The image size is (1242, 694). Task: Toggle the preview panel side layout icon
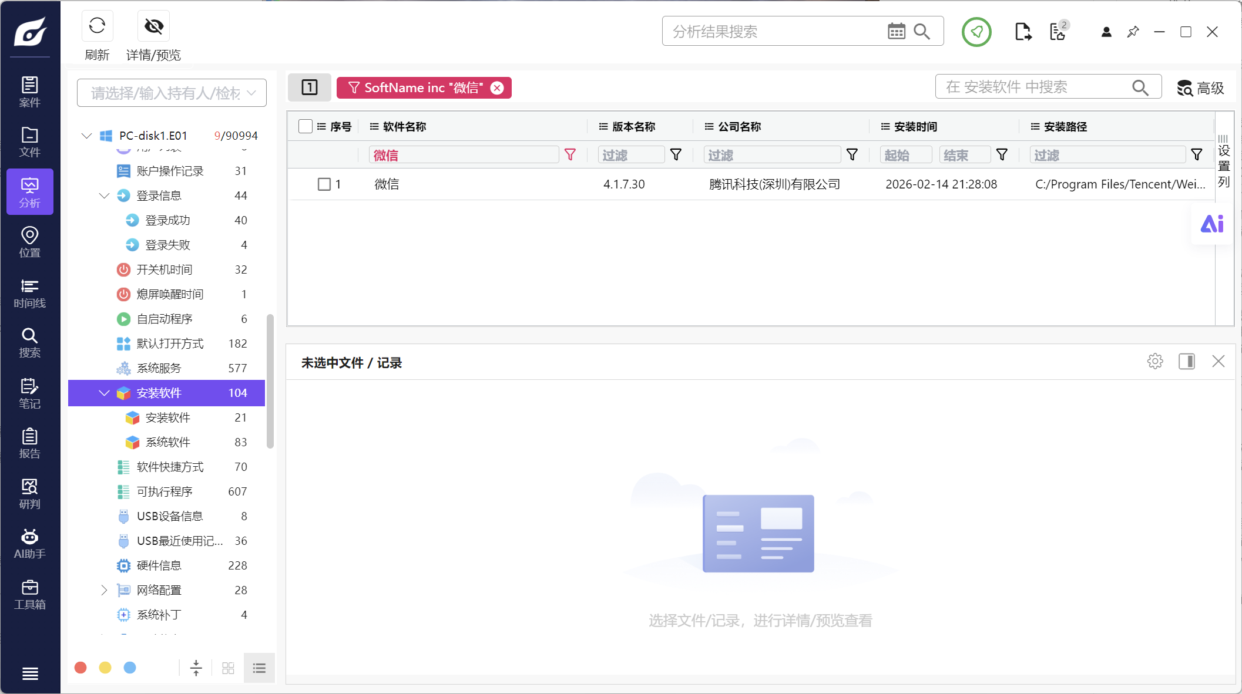[x=1187, y=361]
